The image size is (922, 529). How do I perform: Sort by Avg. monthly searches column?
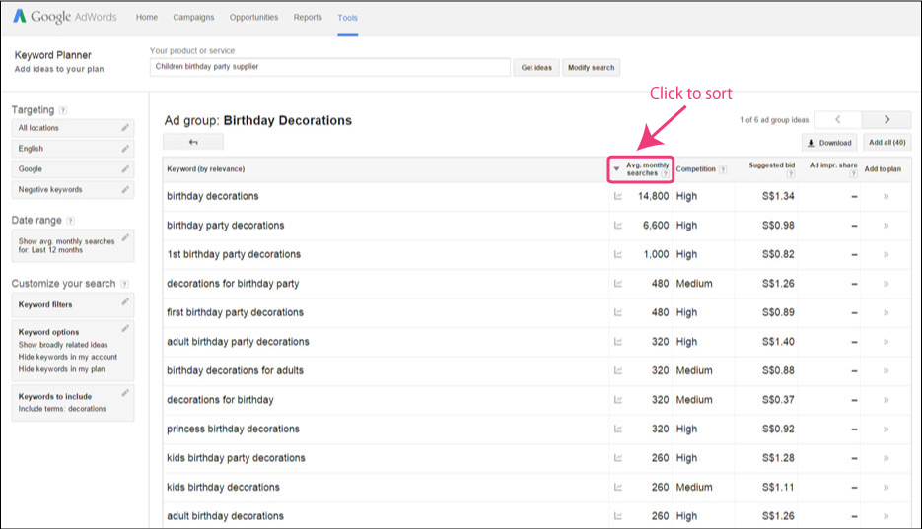point(641,169)
